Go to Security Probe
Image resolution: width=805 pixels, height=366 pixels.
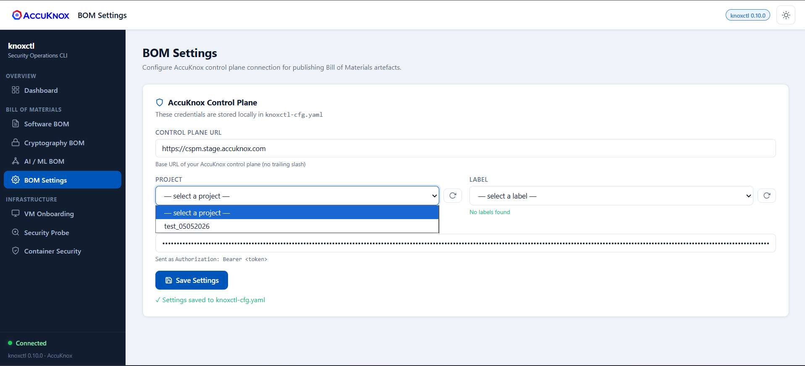[x=63, y=233]
